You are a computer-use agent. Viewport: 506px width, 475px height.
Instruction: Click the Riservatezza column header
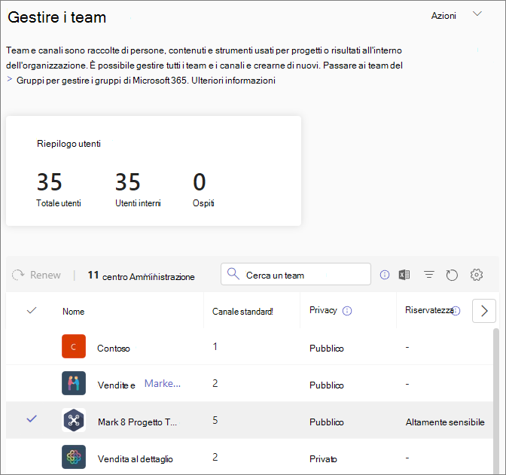(428, 310)
